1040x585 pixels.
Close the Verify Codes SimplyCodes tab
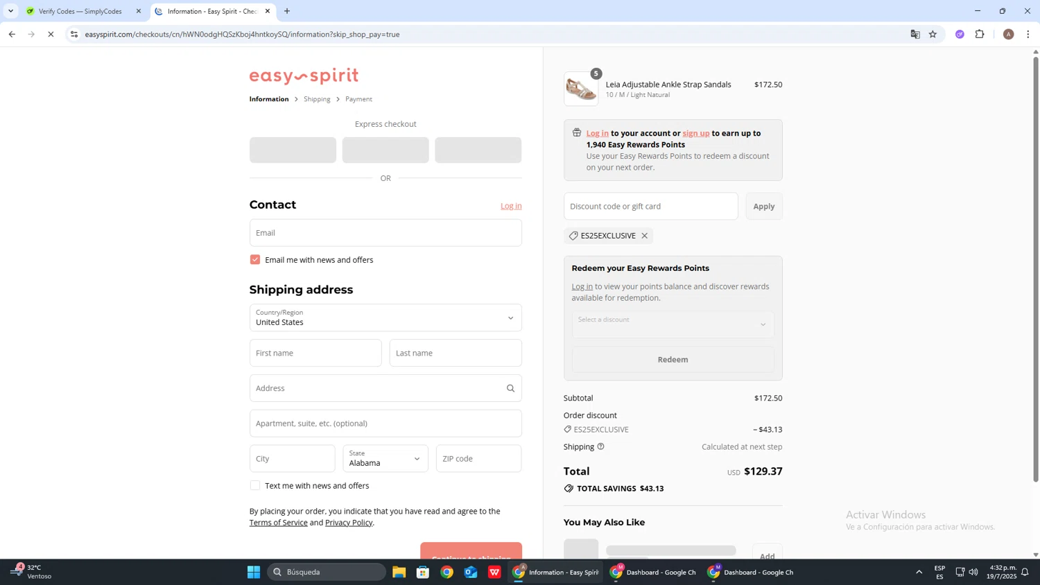coord(139,11)
